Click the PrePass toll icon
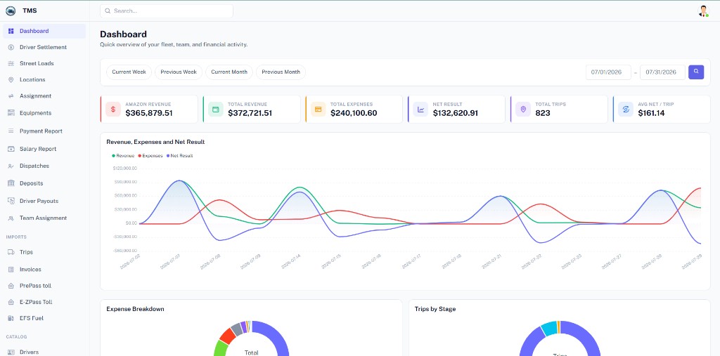 click(11, 286)
